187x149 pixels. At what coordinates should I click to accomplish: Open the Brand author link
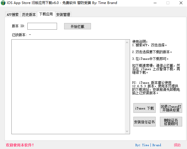click(x=157, y=145)
